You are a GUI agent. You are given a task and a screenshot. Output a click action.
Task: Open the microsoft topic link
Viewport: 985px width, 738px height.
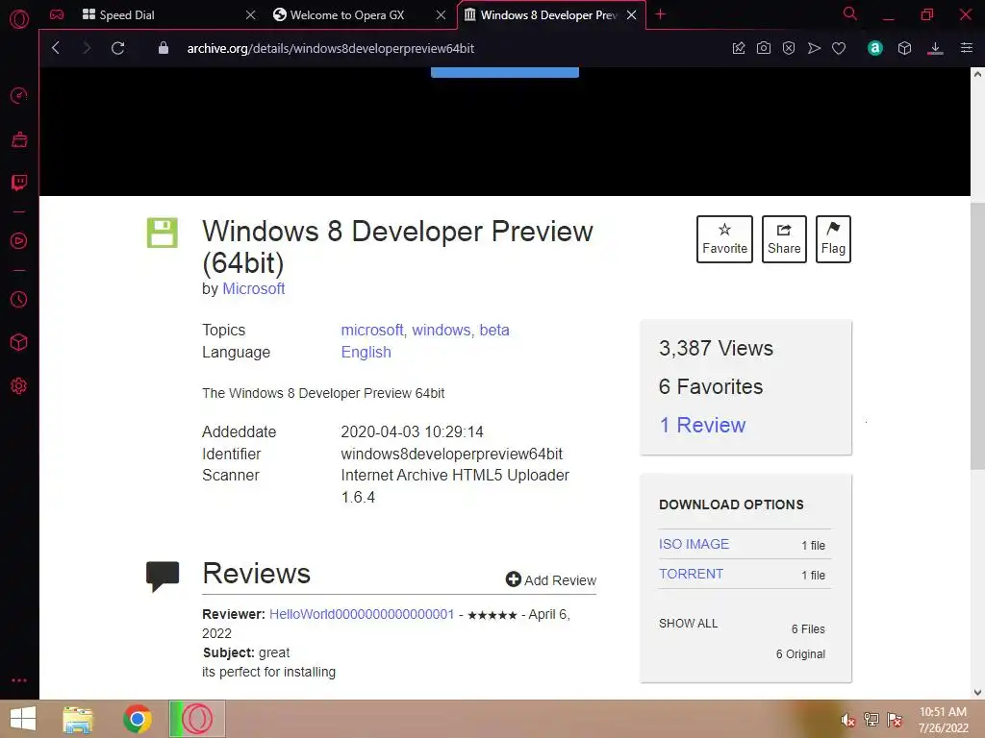pyautogui.click(x=372, y=331)
